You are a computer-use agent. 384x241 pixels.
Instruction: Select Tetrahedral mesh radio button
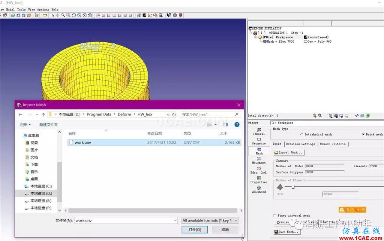[302, 134]
